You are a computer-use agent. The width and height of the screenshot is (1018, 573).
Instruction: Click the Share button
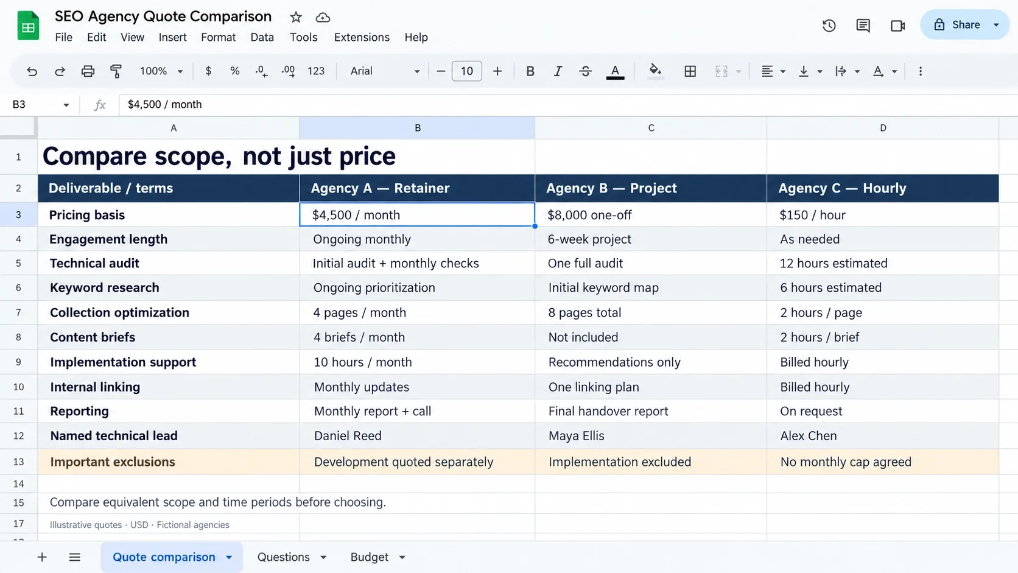click(x=957, y=25)
